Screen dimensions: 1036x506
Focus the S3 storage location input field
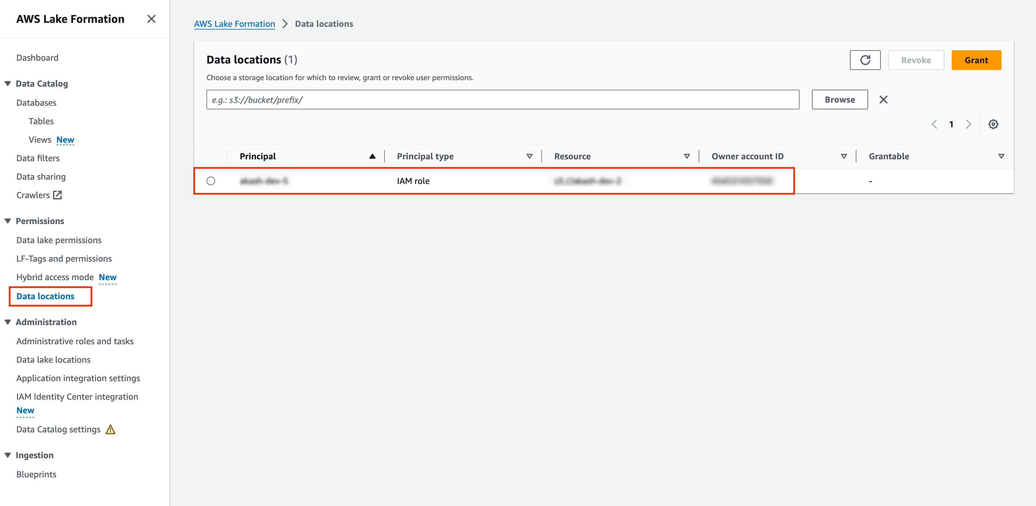(x=502, y=100)
